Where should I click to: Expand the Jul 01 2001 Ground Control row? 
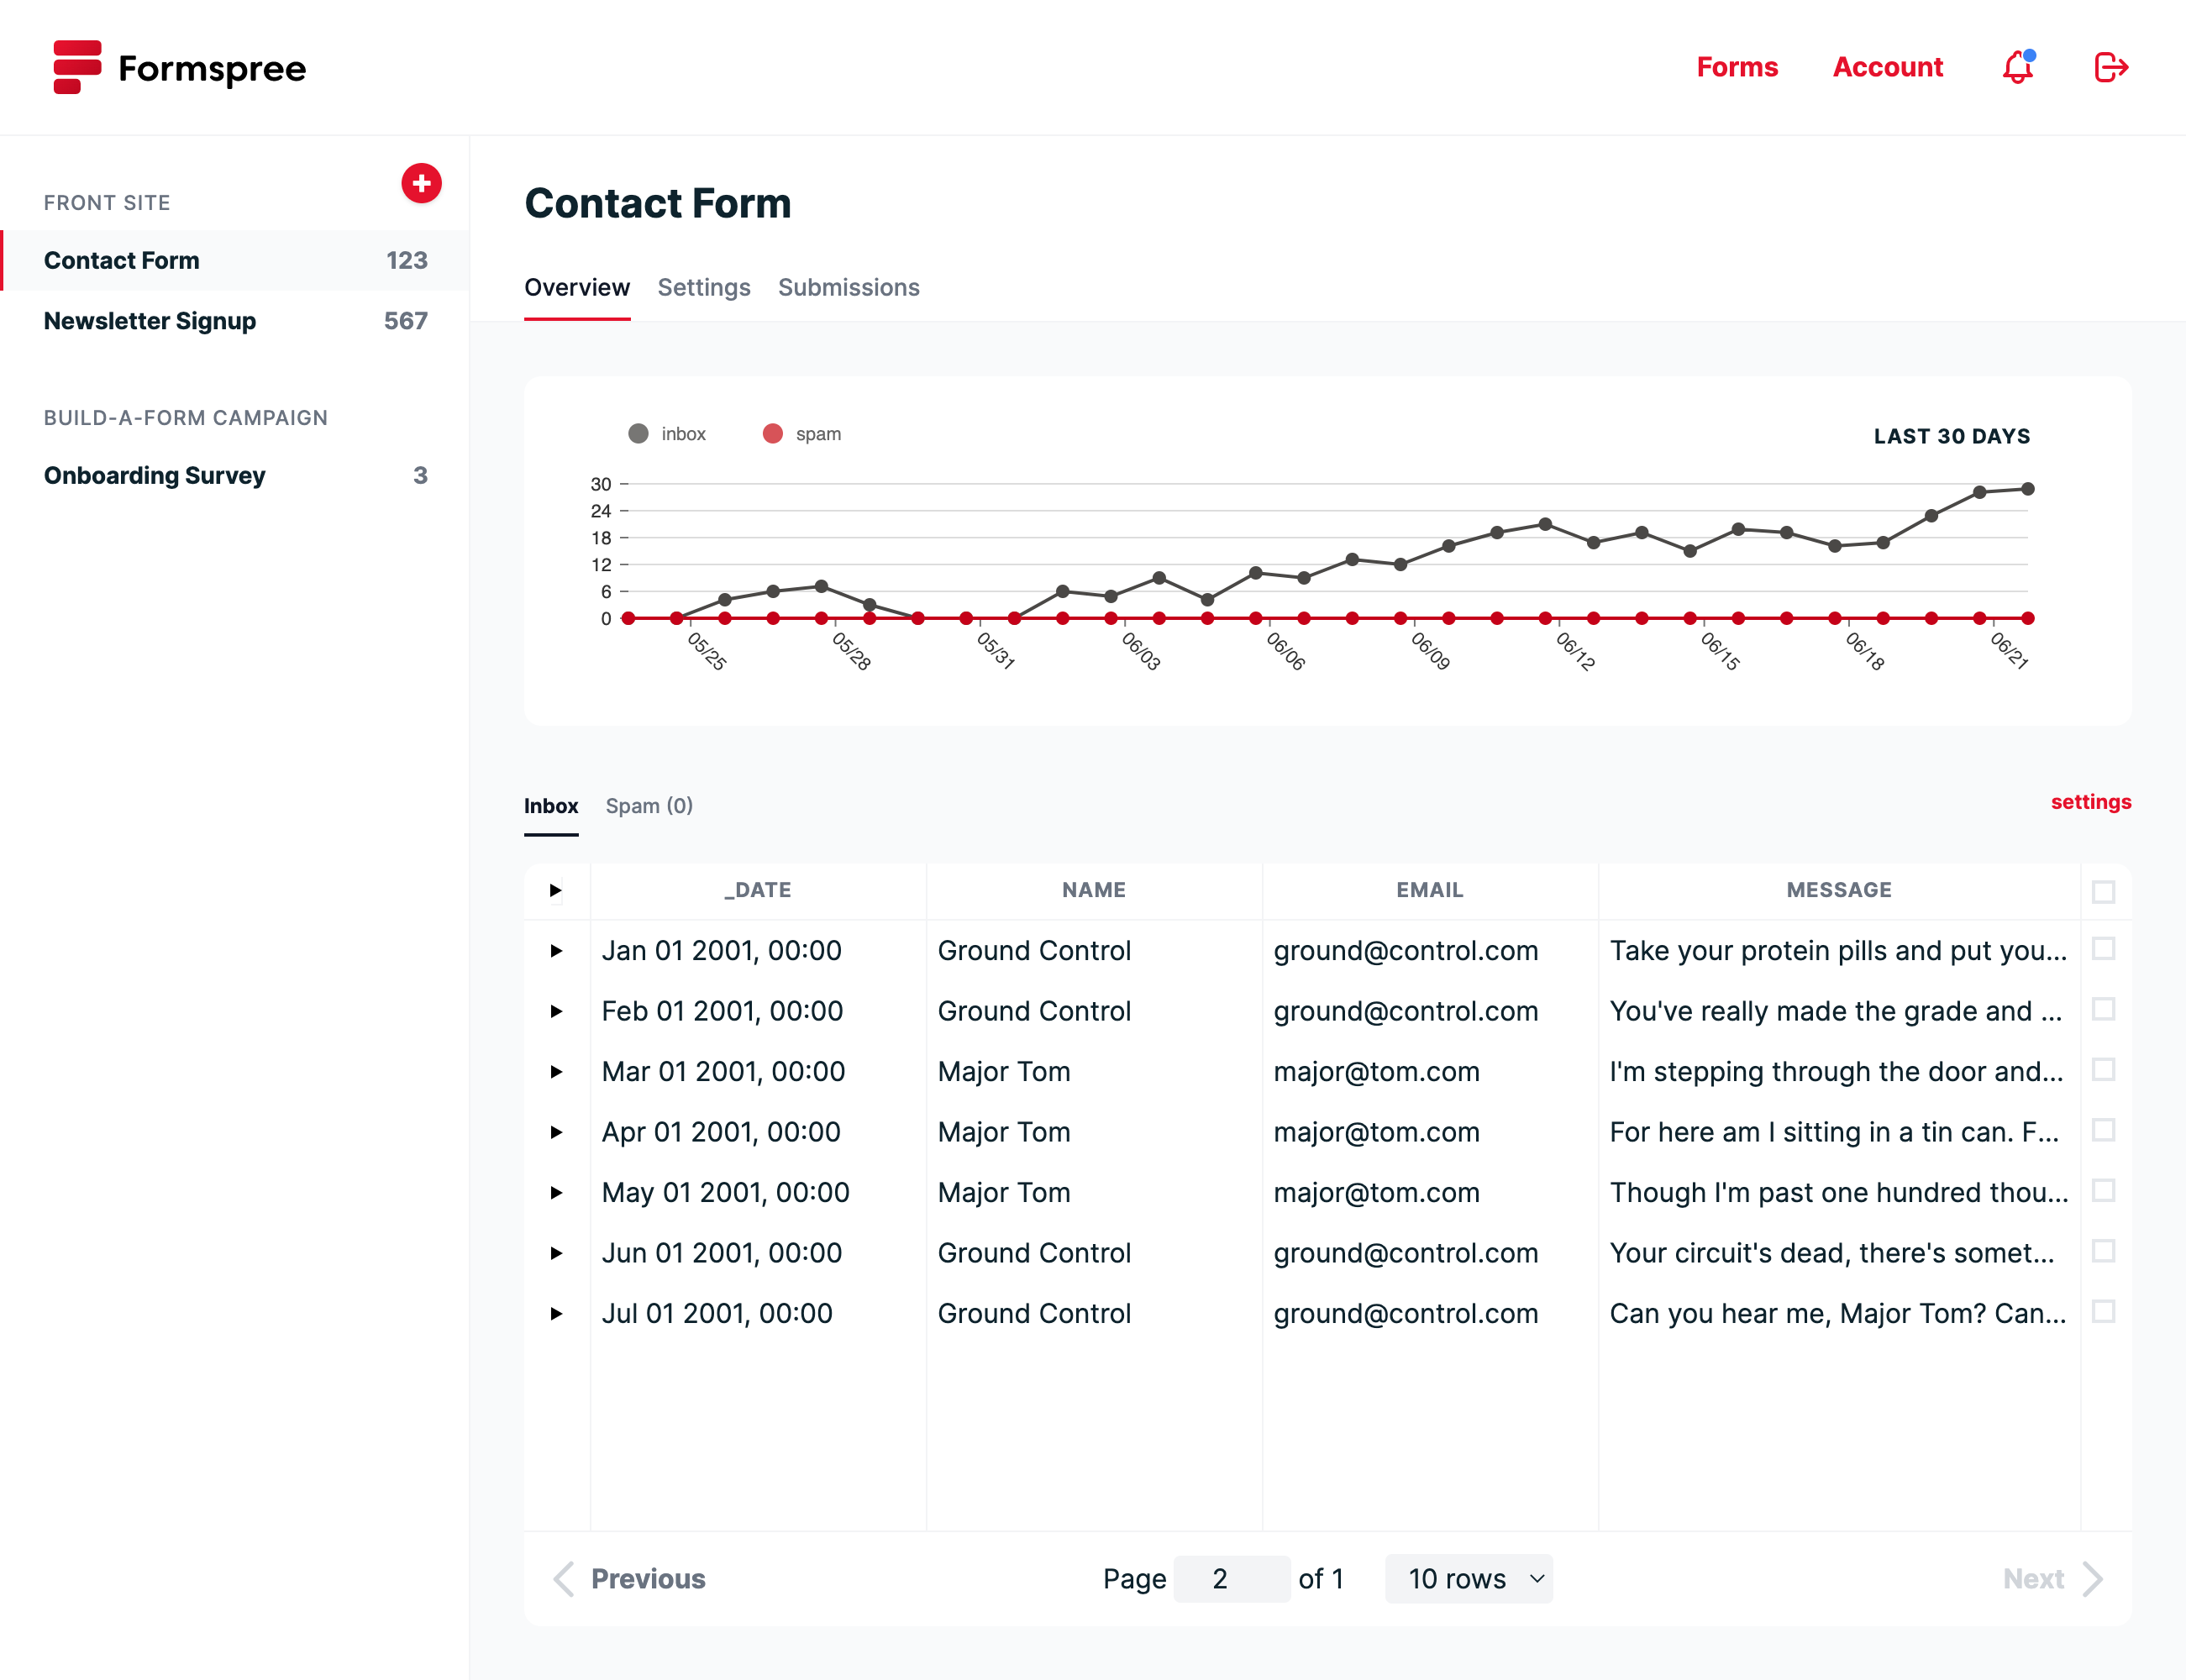coord(556,1313)
